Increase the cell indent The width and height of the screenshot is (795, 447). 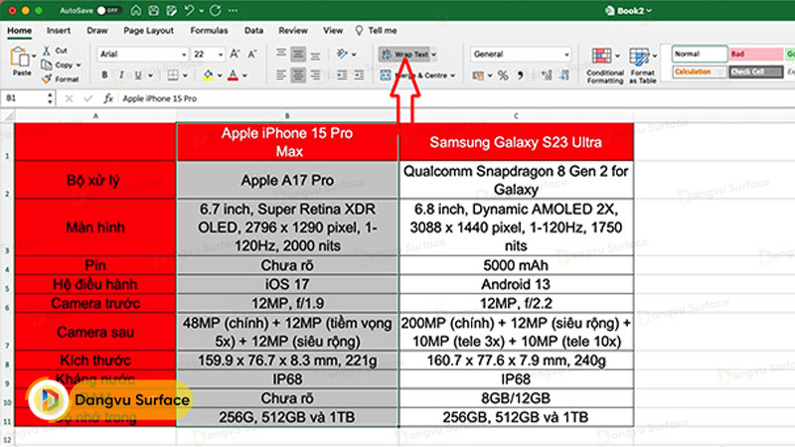click(359, 75)
